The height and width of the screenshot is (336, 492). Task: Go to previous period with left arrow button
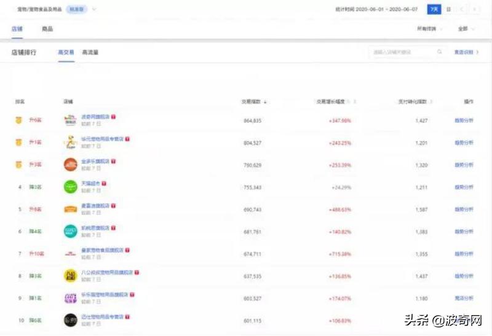(x=462, y=9)
